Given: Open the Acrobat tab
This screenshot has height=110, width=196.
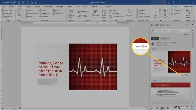Looking at the screenshot, I should coord(93,7).
